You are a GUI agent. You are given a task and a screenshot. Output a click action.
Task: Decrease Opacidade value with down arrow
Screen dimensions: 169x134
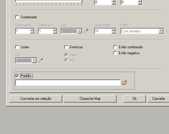[x=113, y=32]
